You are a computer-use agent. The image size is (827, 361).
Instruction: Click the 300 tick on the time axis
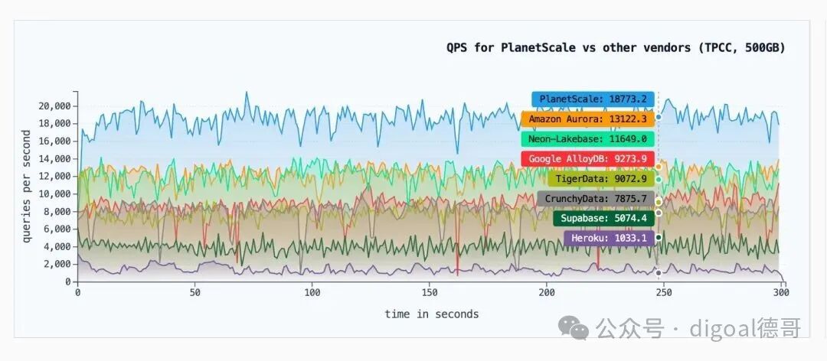[781, 292]
